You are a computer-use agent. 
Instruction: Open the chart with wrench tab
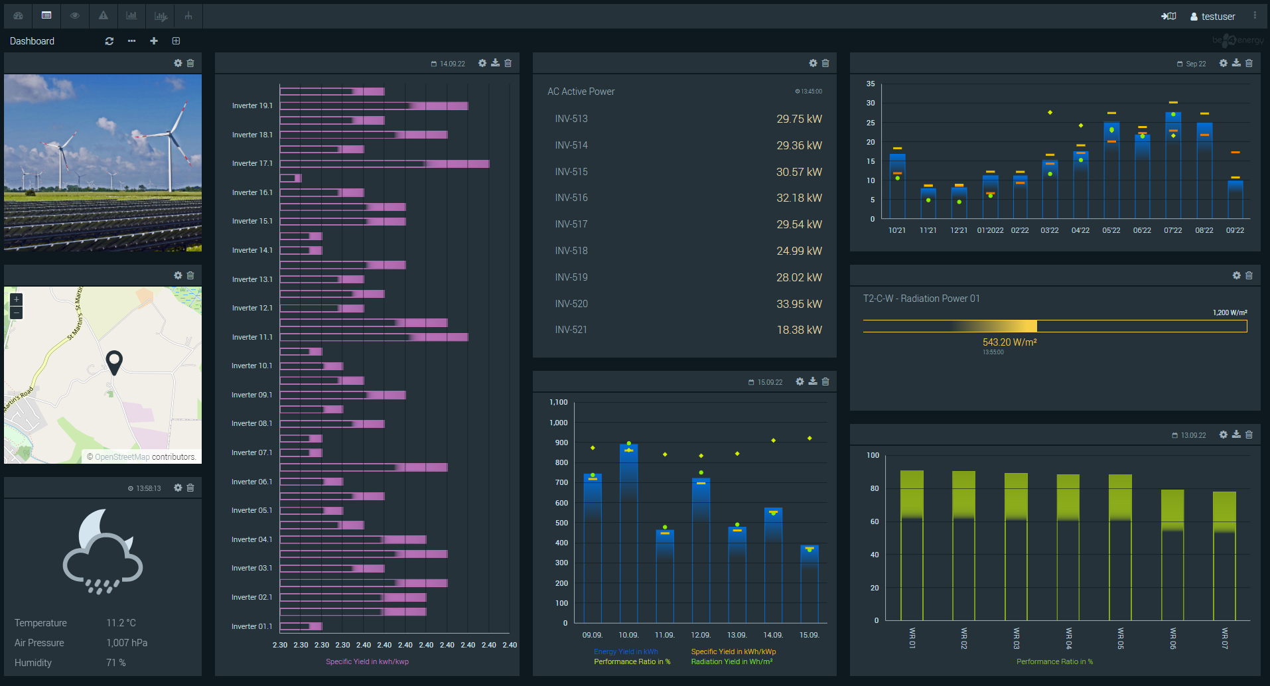coord(161,16)
